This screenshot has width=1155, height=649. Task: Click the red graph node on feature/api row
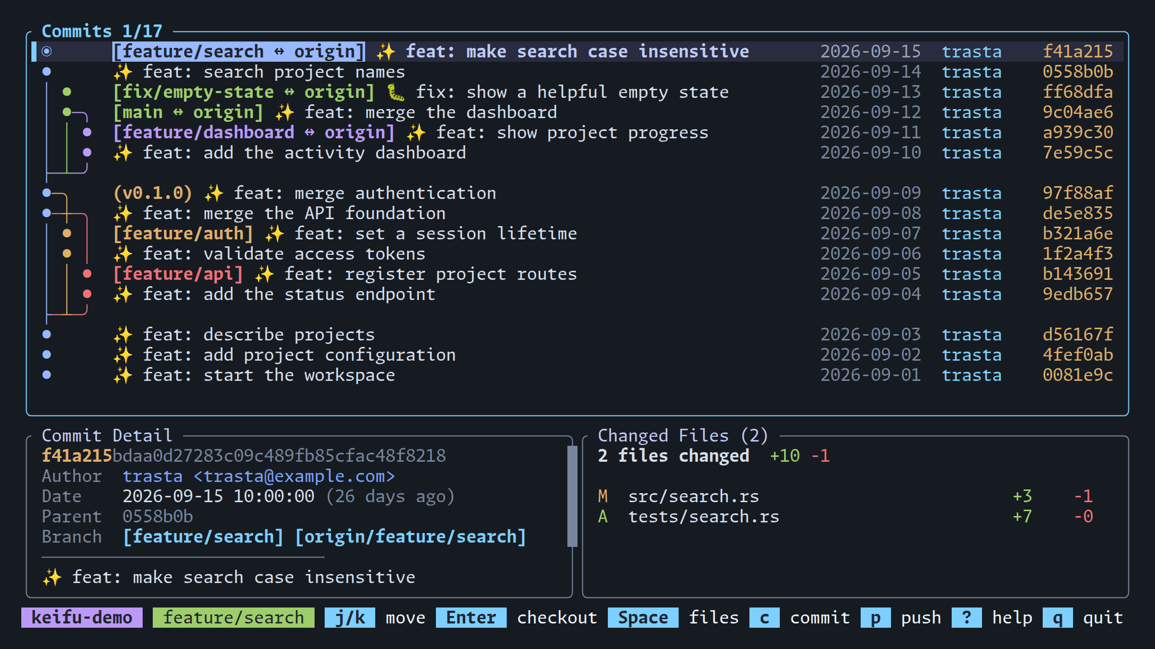pos(87,274)
